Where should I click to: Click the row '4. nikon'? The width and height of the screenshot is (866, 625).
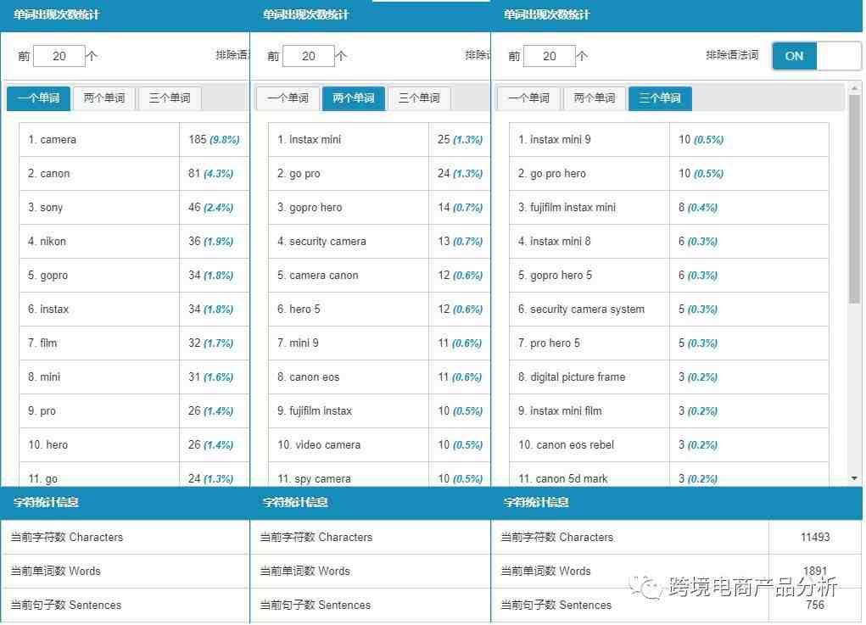(x=134, y=242)
